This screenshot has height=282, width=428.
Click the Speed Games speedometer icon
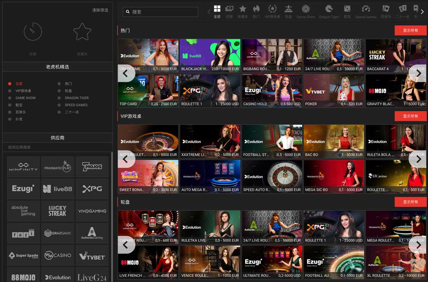point(366,9)
